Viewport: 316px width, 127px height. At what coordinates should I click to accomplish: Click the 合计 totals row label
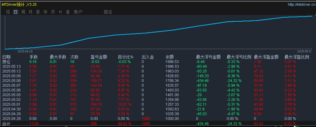pyautogui.click(x=6, y=124)
